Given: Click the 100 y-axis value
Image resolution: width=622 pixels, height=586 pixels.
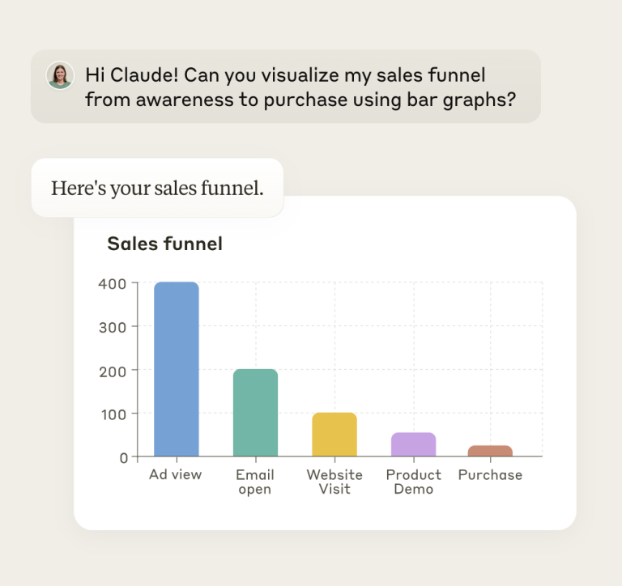Looking at the screenshot, I should point(113,414).
